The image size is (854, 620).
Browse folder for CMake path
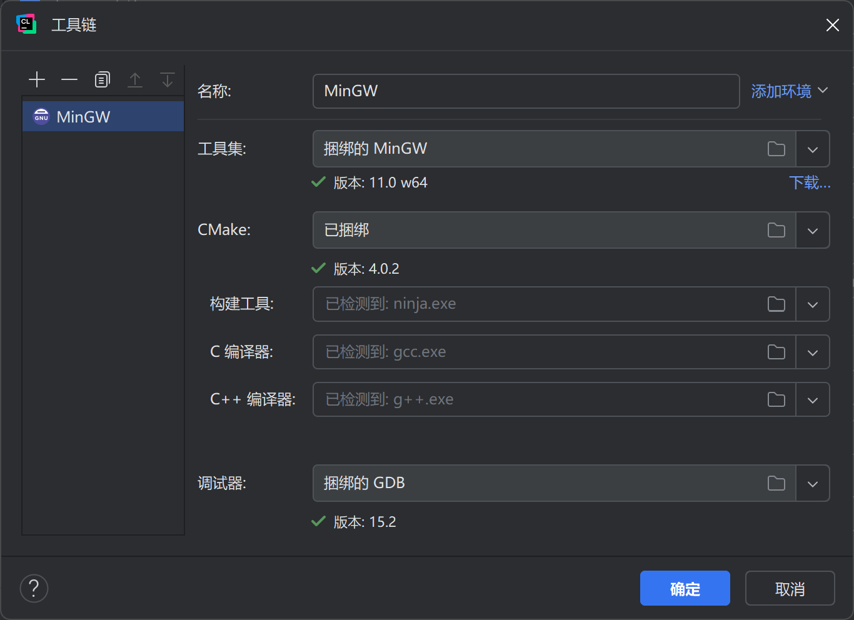[x=776, y=230]
